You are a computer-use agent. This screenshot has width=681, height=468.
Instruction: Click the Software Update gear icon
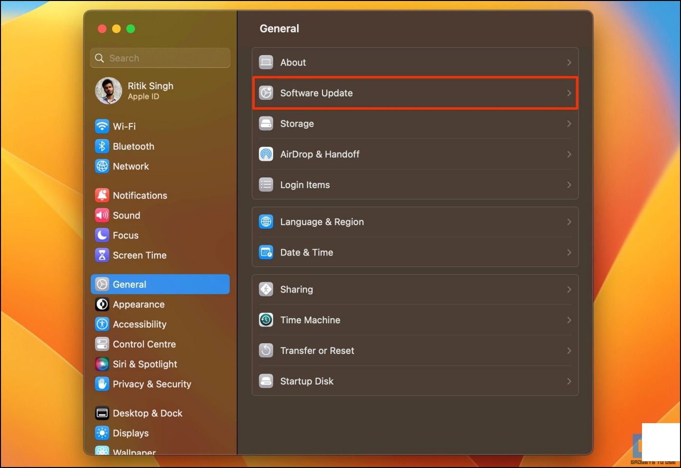(x=266, y=93)
